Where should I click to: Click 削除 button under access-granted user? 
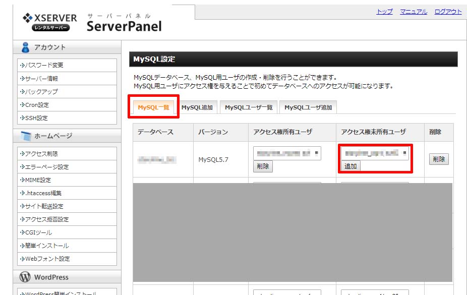coord(263,166)
